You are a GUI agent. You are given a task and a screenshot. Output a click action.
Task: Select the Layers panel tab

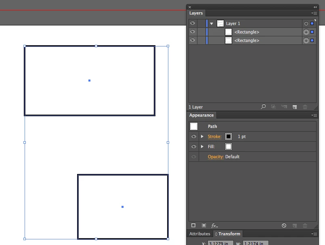pyautogui.click(x=196, y=13)
